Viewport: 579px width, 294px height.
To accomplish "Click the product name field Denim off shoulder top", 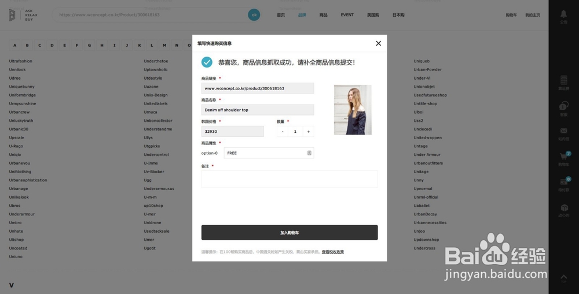I will click(258, 110).
